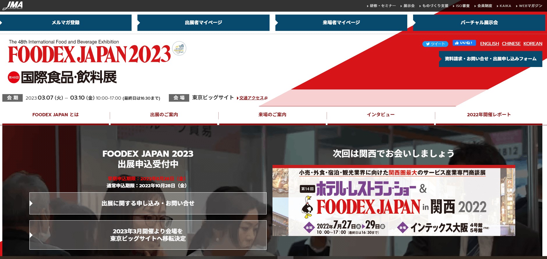Open 資料請求・お問い合せ・出展申し込みフォーム
Screen dimensions: 547x259
tap(491, 59)
